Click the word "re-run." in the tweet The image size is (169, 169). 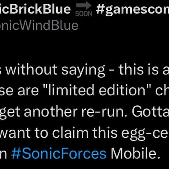(x=104, y=112)
